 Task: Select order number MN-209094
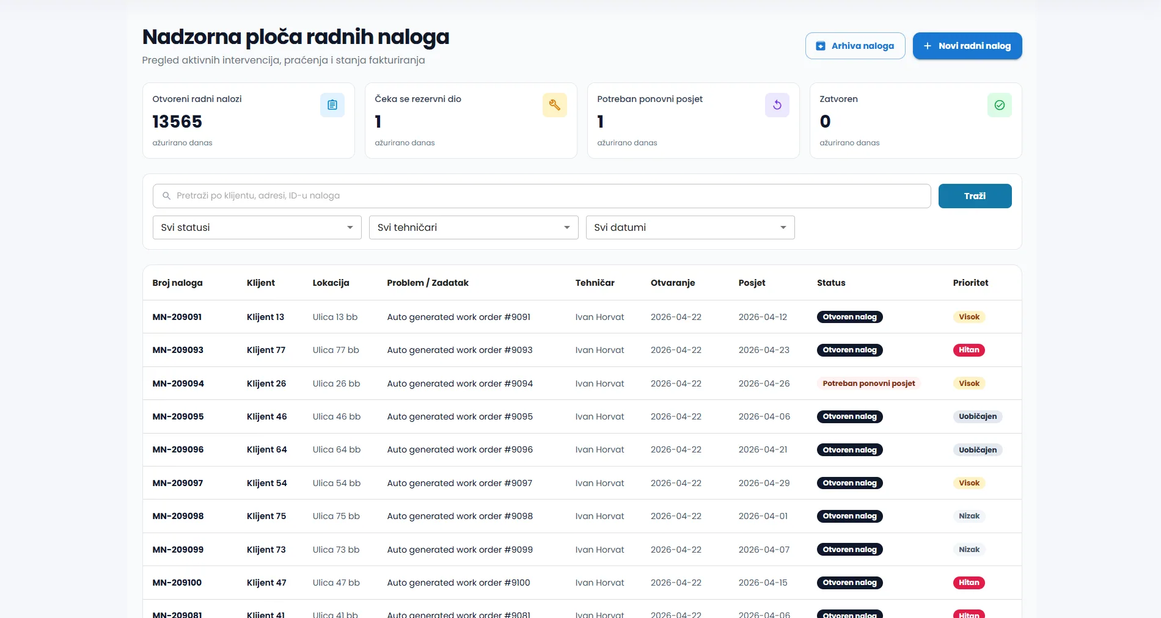click(178, 384)
